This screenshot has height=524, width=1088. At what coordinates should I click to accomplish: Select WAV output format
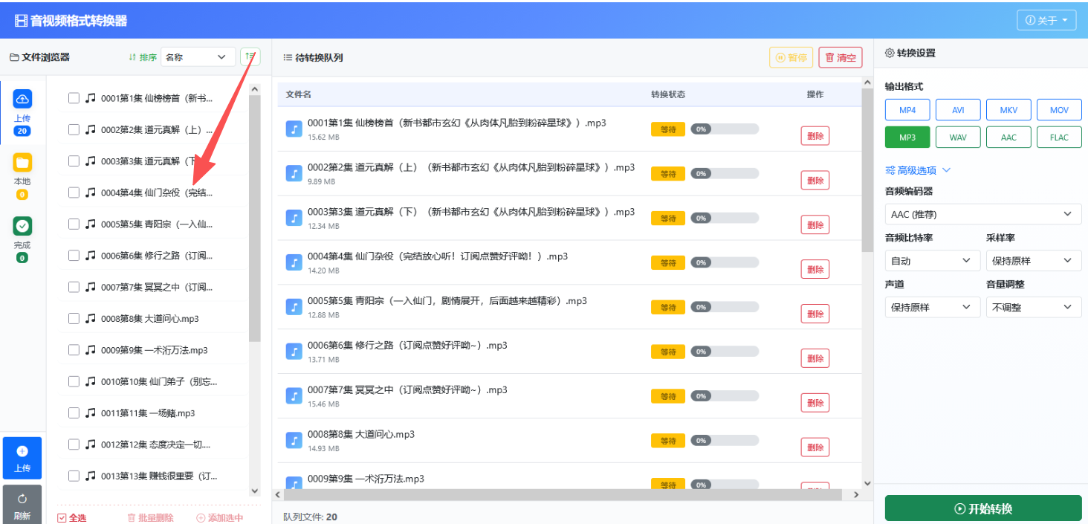tap(958, 138)
